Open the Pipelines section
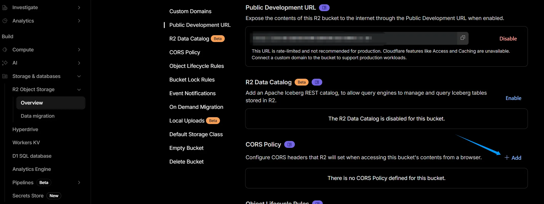This screenshot has width=544, height=204. coord(23,182)
